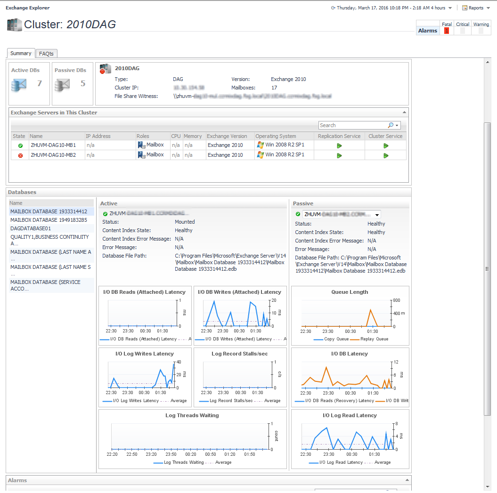Open the Log Record Stalls/sec chart
This screenshot has width=497, height=493.
click(x=240, y=377)
